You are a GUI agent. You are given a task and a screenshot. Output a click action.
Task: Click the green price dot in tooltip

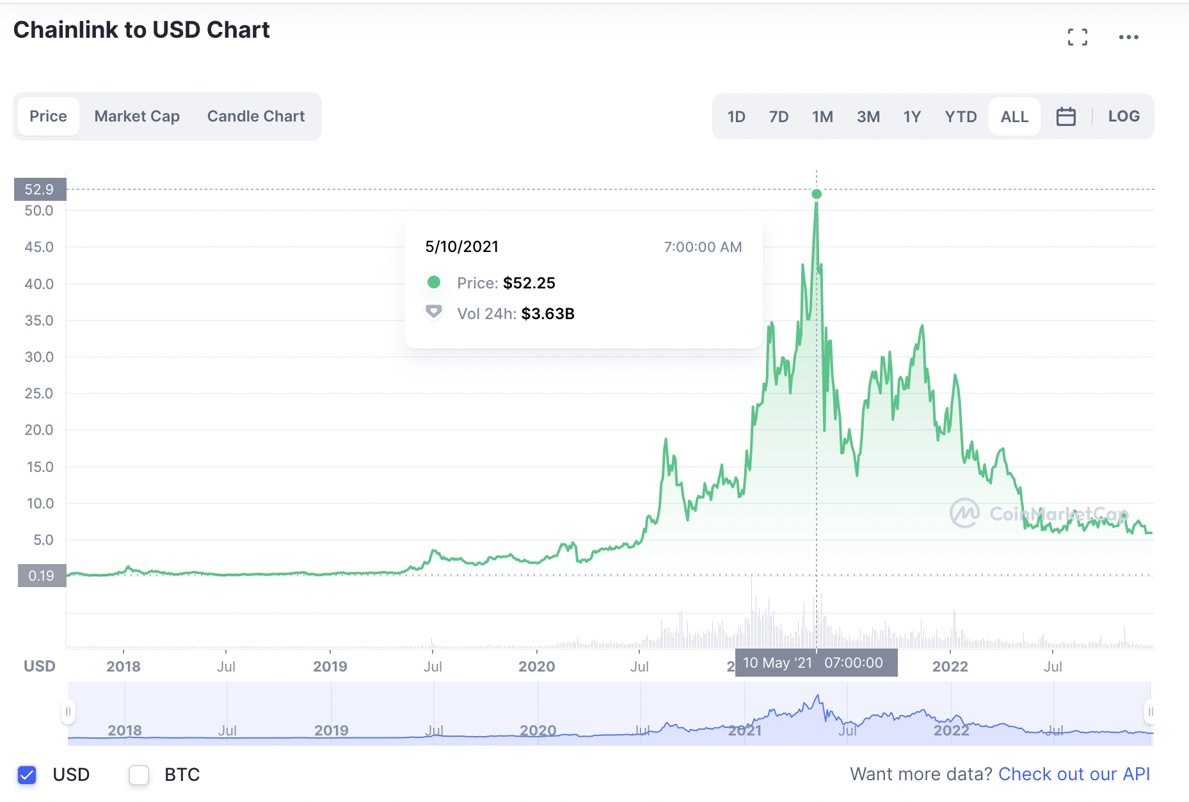[x=434, y=282]
